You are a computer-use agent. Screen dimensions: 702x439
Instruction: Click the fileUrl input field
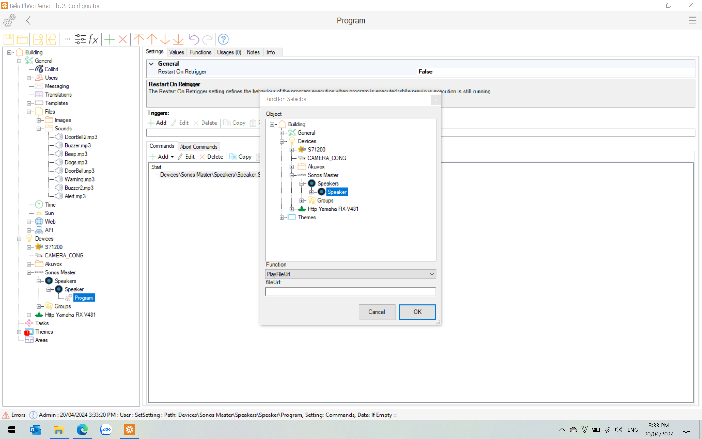350,292
